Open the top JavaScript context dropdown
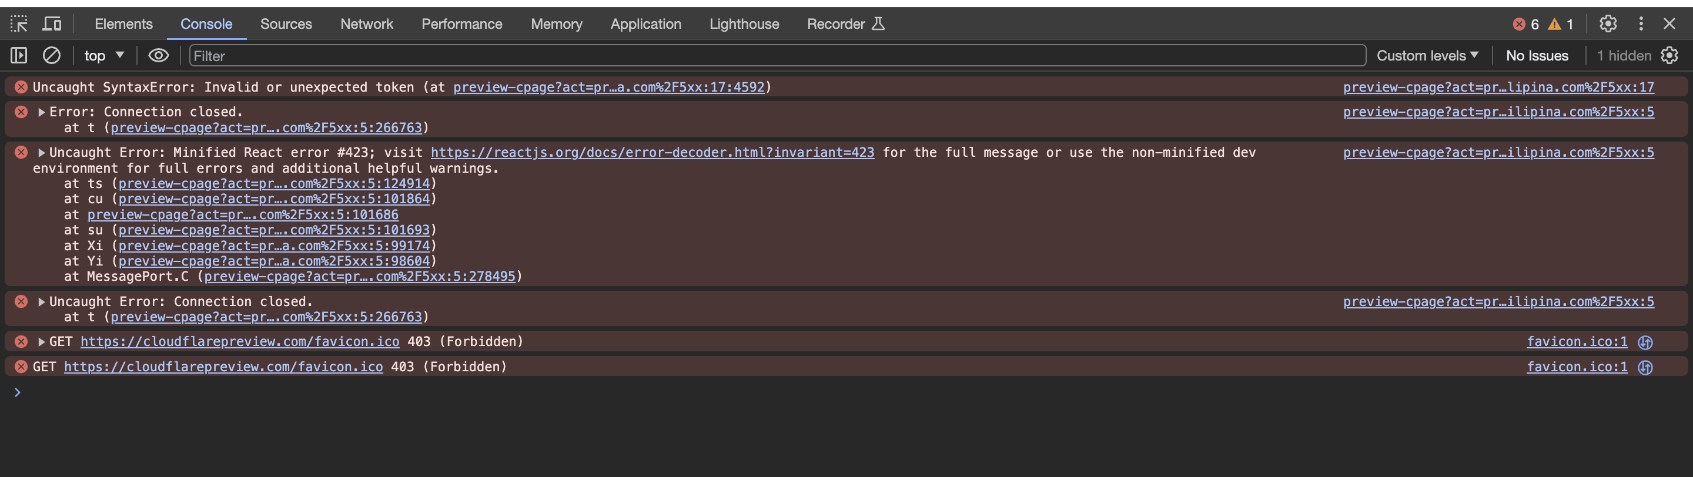The height and width of the screenshot is (477, 1693). click(104, 56)
